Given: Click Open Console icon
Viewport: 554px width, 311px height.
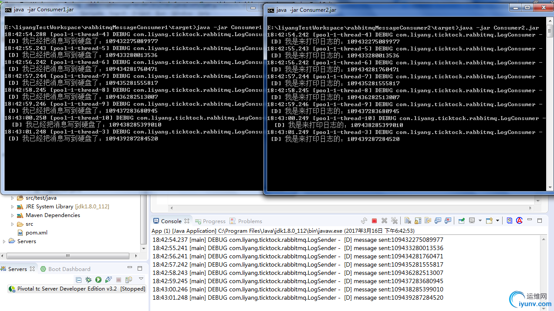Looking at the screenshot, I should [x=489, y=221].
